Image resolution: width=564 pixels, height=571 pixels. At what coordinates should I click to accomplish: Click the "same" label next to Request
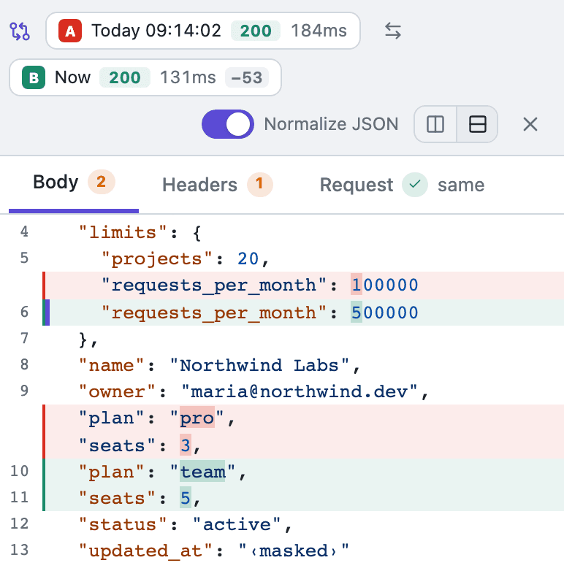[x=461, y=185]
